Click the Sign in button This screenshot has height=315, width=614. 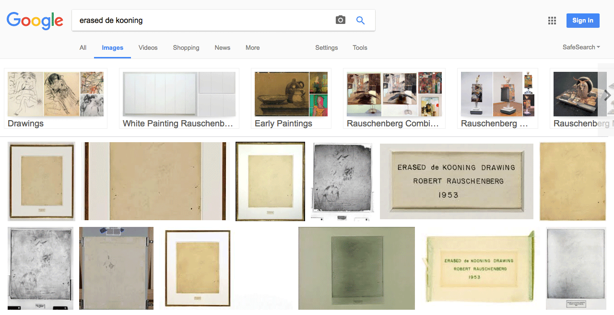[583, 20]
